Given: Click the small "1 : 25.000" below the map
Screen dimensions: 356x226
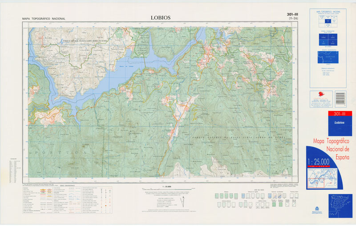Looking at the screenshot, I should click(167, 186).
